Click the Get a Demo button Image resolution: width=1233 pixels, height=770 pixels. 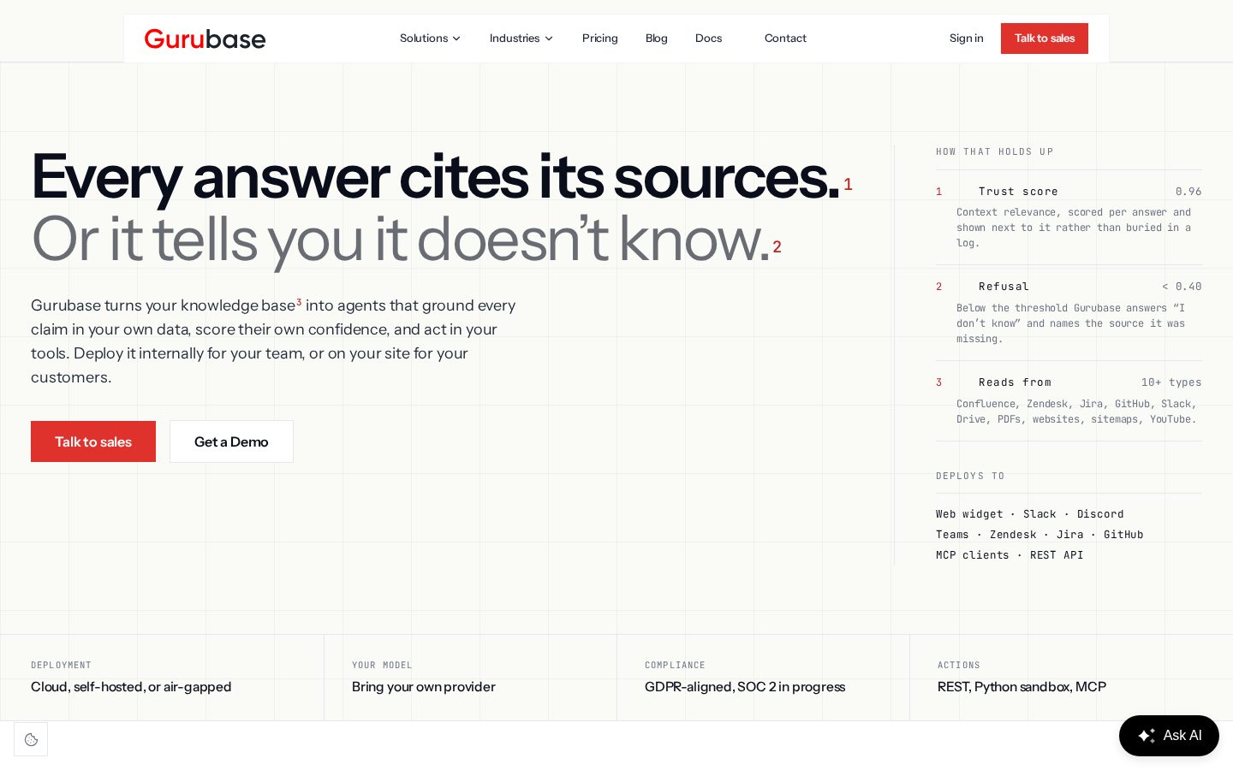pos(231,441)
